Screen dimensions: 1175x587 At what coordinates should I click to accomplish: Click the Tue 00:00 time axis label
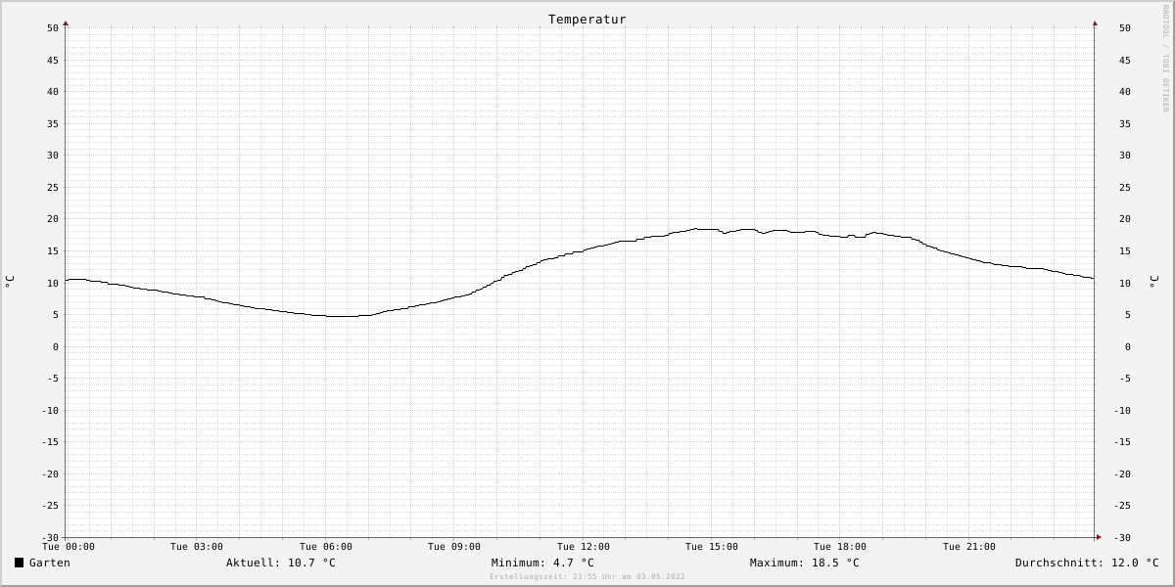pos(69,547)
